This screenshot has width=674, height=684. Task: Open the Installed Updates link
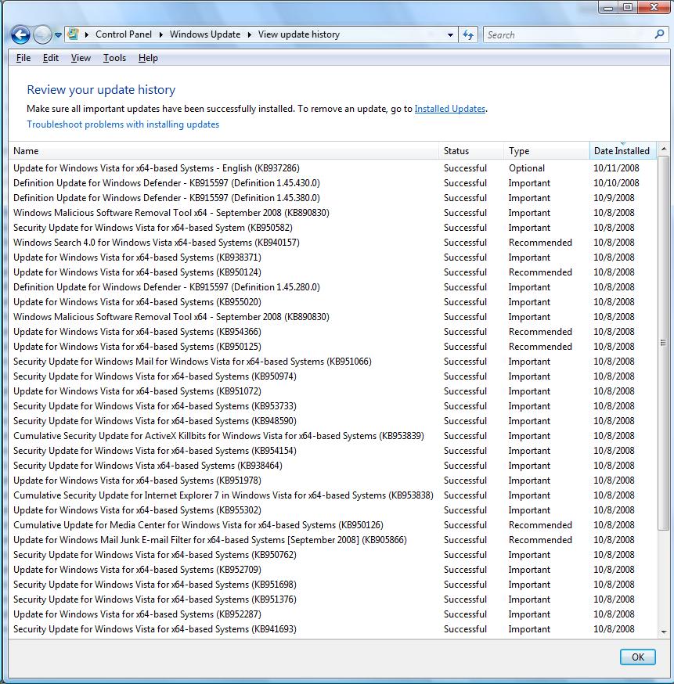point(450,109)
